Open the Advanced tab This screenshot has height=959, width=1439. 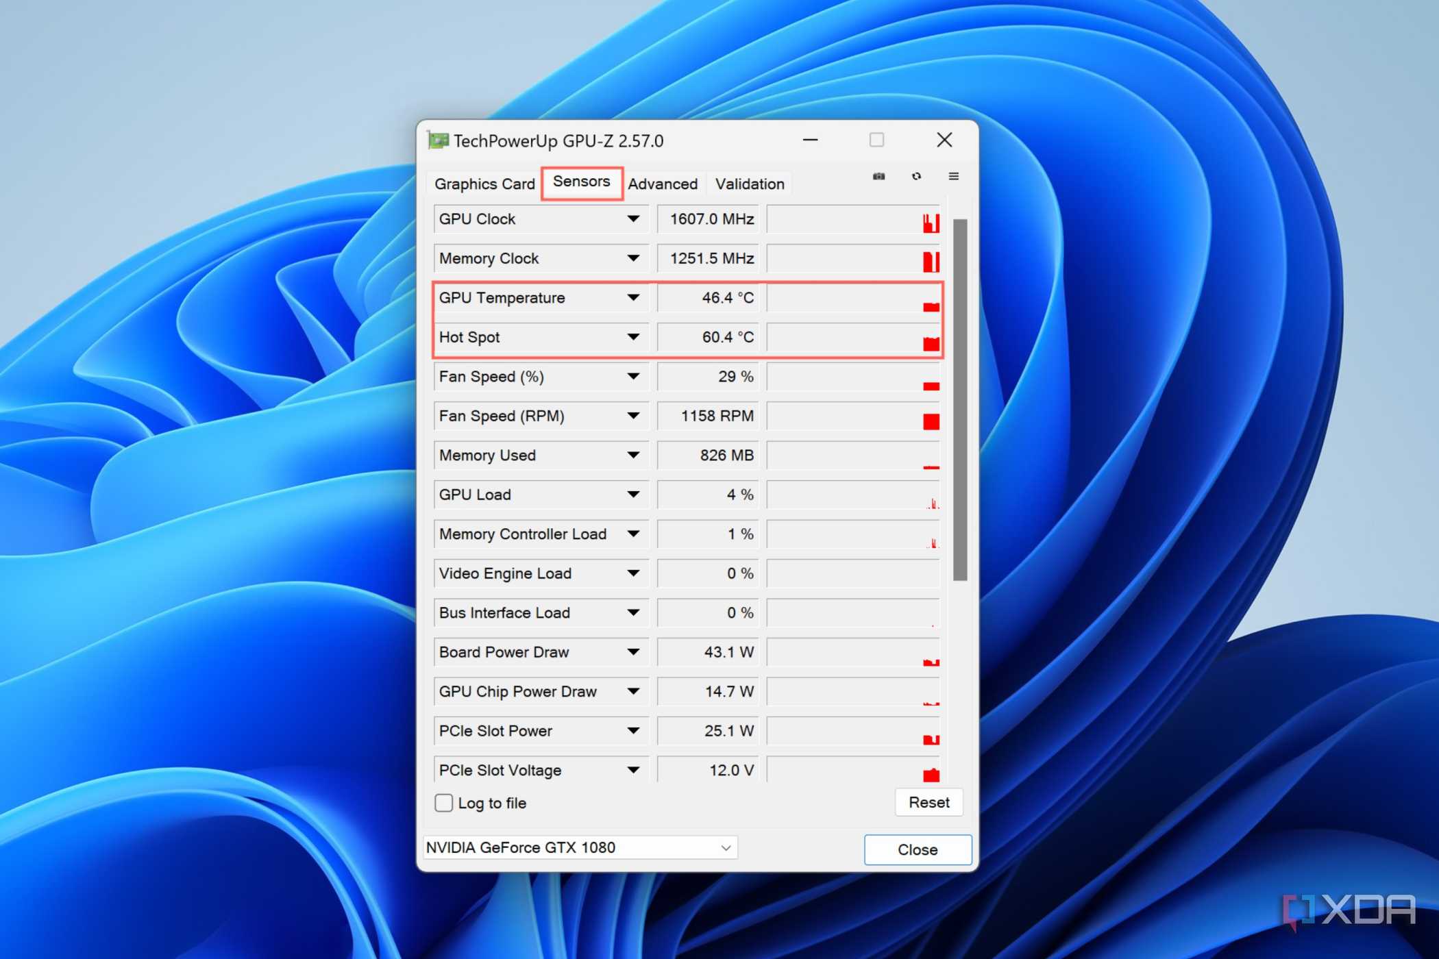(x=663, y=184)
